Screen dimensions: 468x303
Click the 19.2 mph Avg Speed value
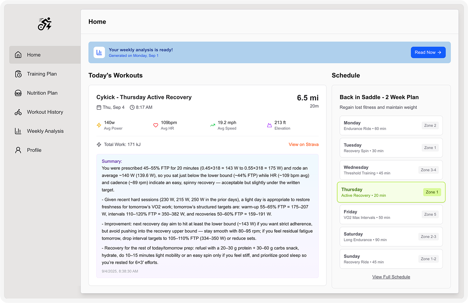(227, 123)
